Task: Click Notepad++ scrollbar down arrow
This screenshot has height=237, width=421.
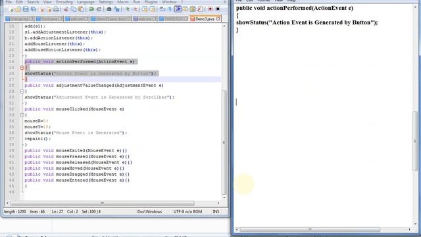Action: coord(224,197)
